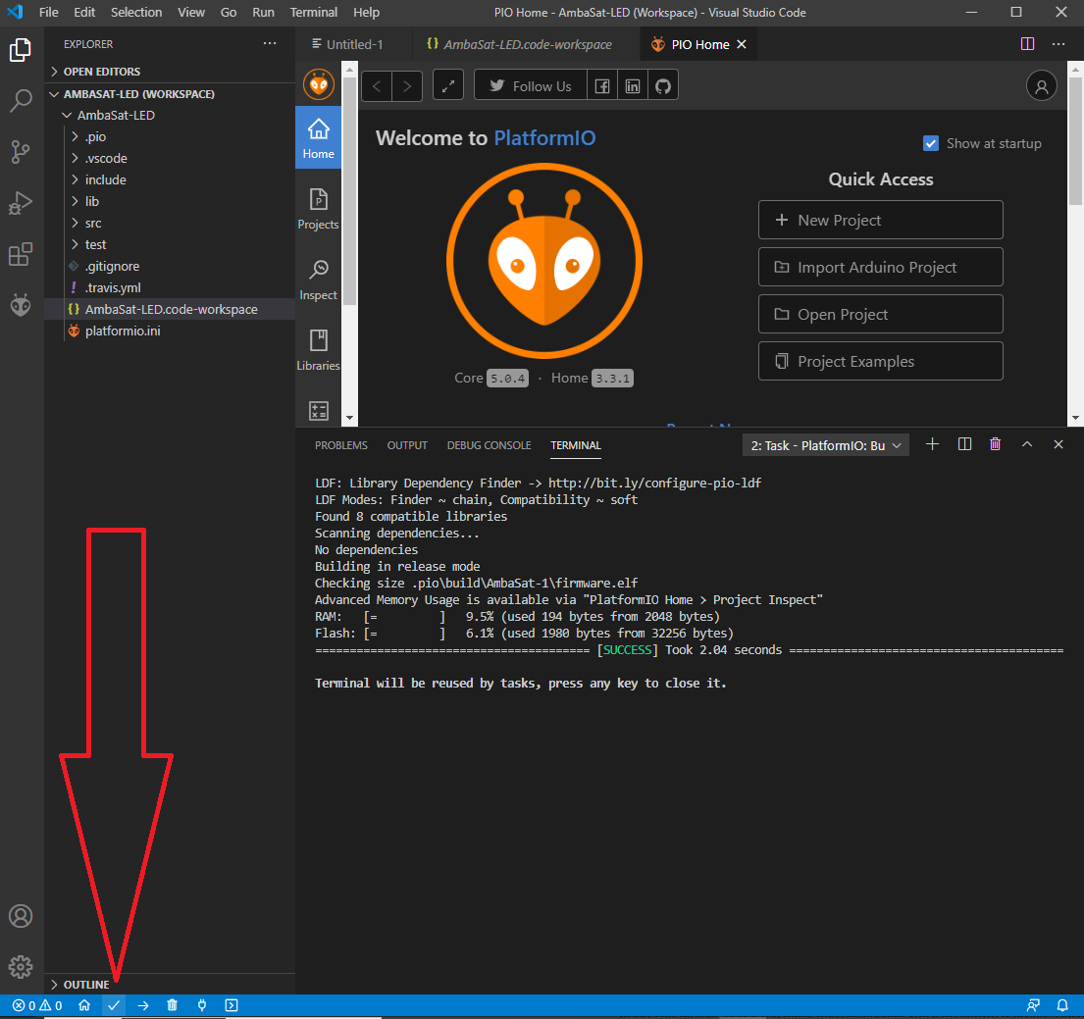Open the Selection menu
Image resolution: width=1084 pixels, height=1019 pixels.
click(x=136, y=13)
